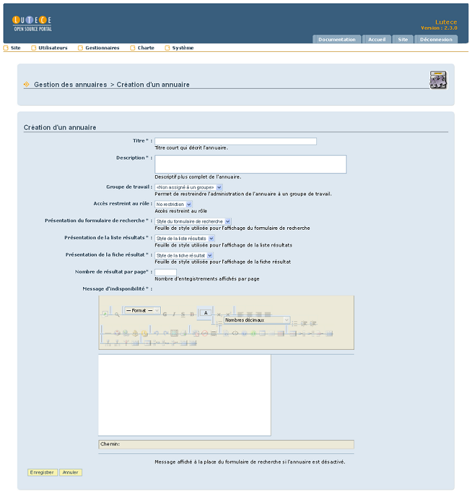This screenshot has height=496, width=472.
Task: Click the puzzle plugin icon at top right
Action: pos(438,80)
